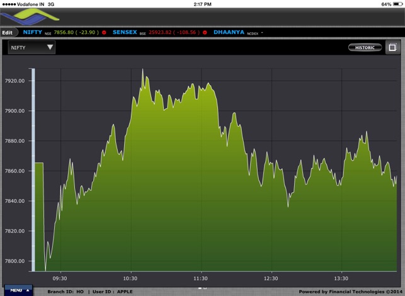
Task: Click the Branch ID: HO text
Action: tap(66, 292)
